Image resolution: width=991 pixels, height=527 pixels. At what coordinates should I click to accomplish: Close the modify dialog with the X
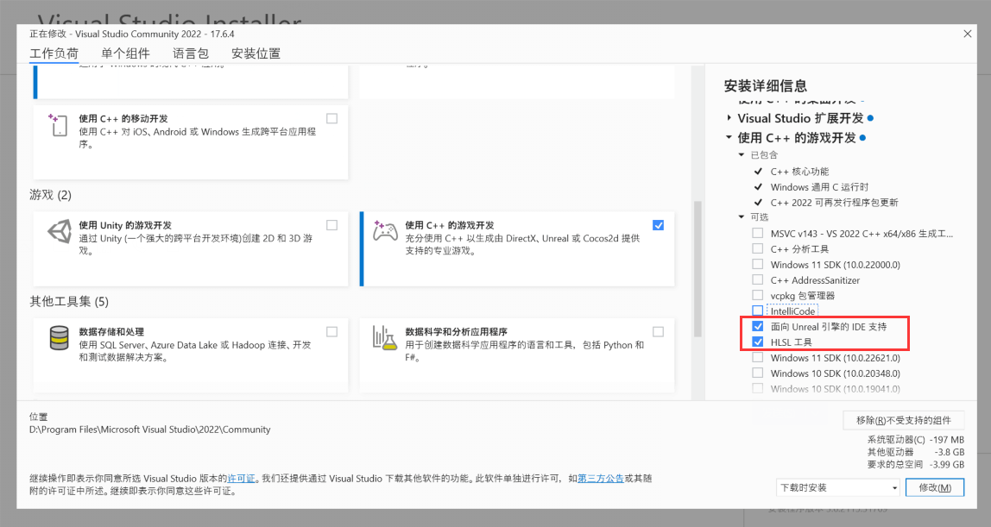click(967, 35)
